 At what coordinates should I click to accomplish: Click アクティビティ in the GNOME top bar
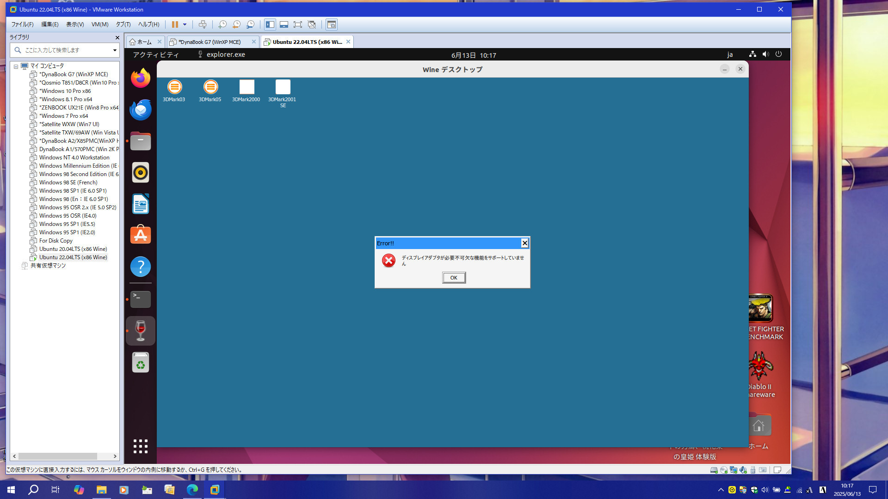coord(156,55)
